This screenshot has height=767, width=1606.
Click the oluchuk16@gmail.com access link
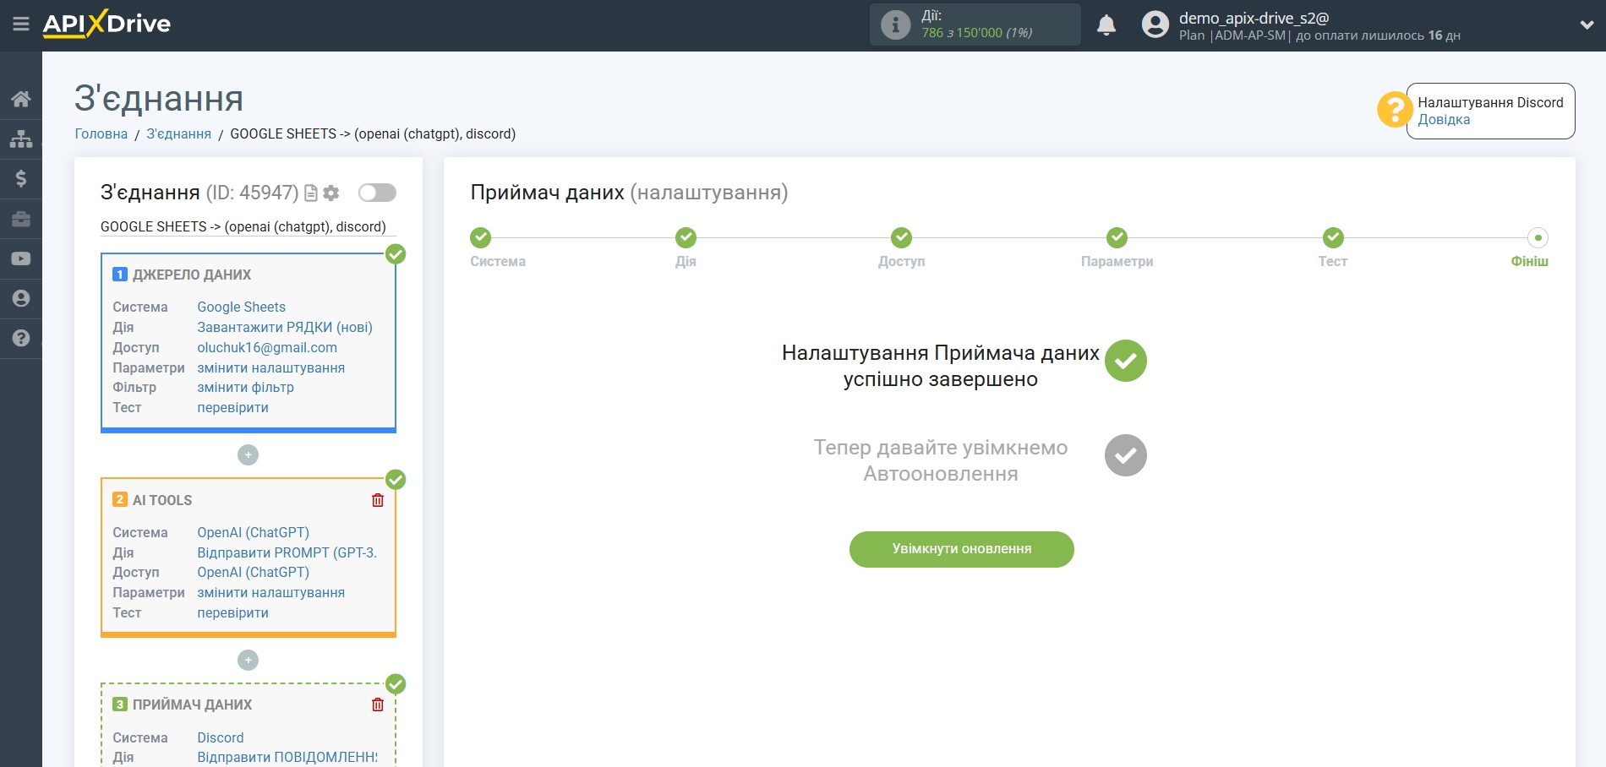[267, 347]
